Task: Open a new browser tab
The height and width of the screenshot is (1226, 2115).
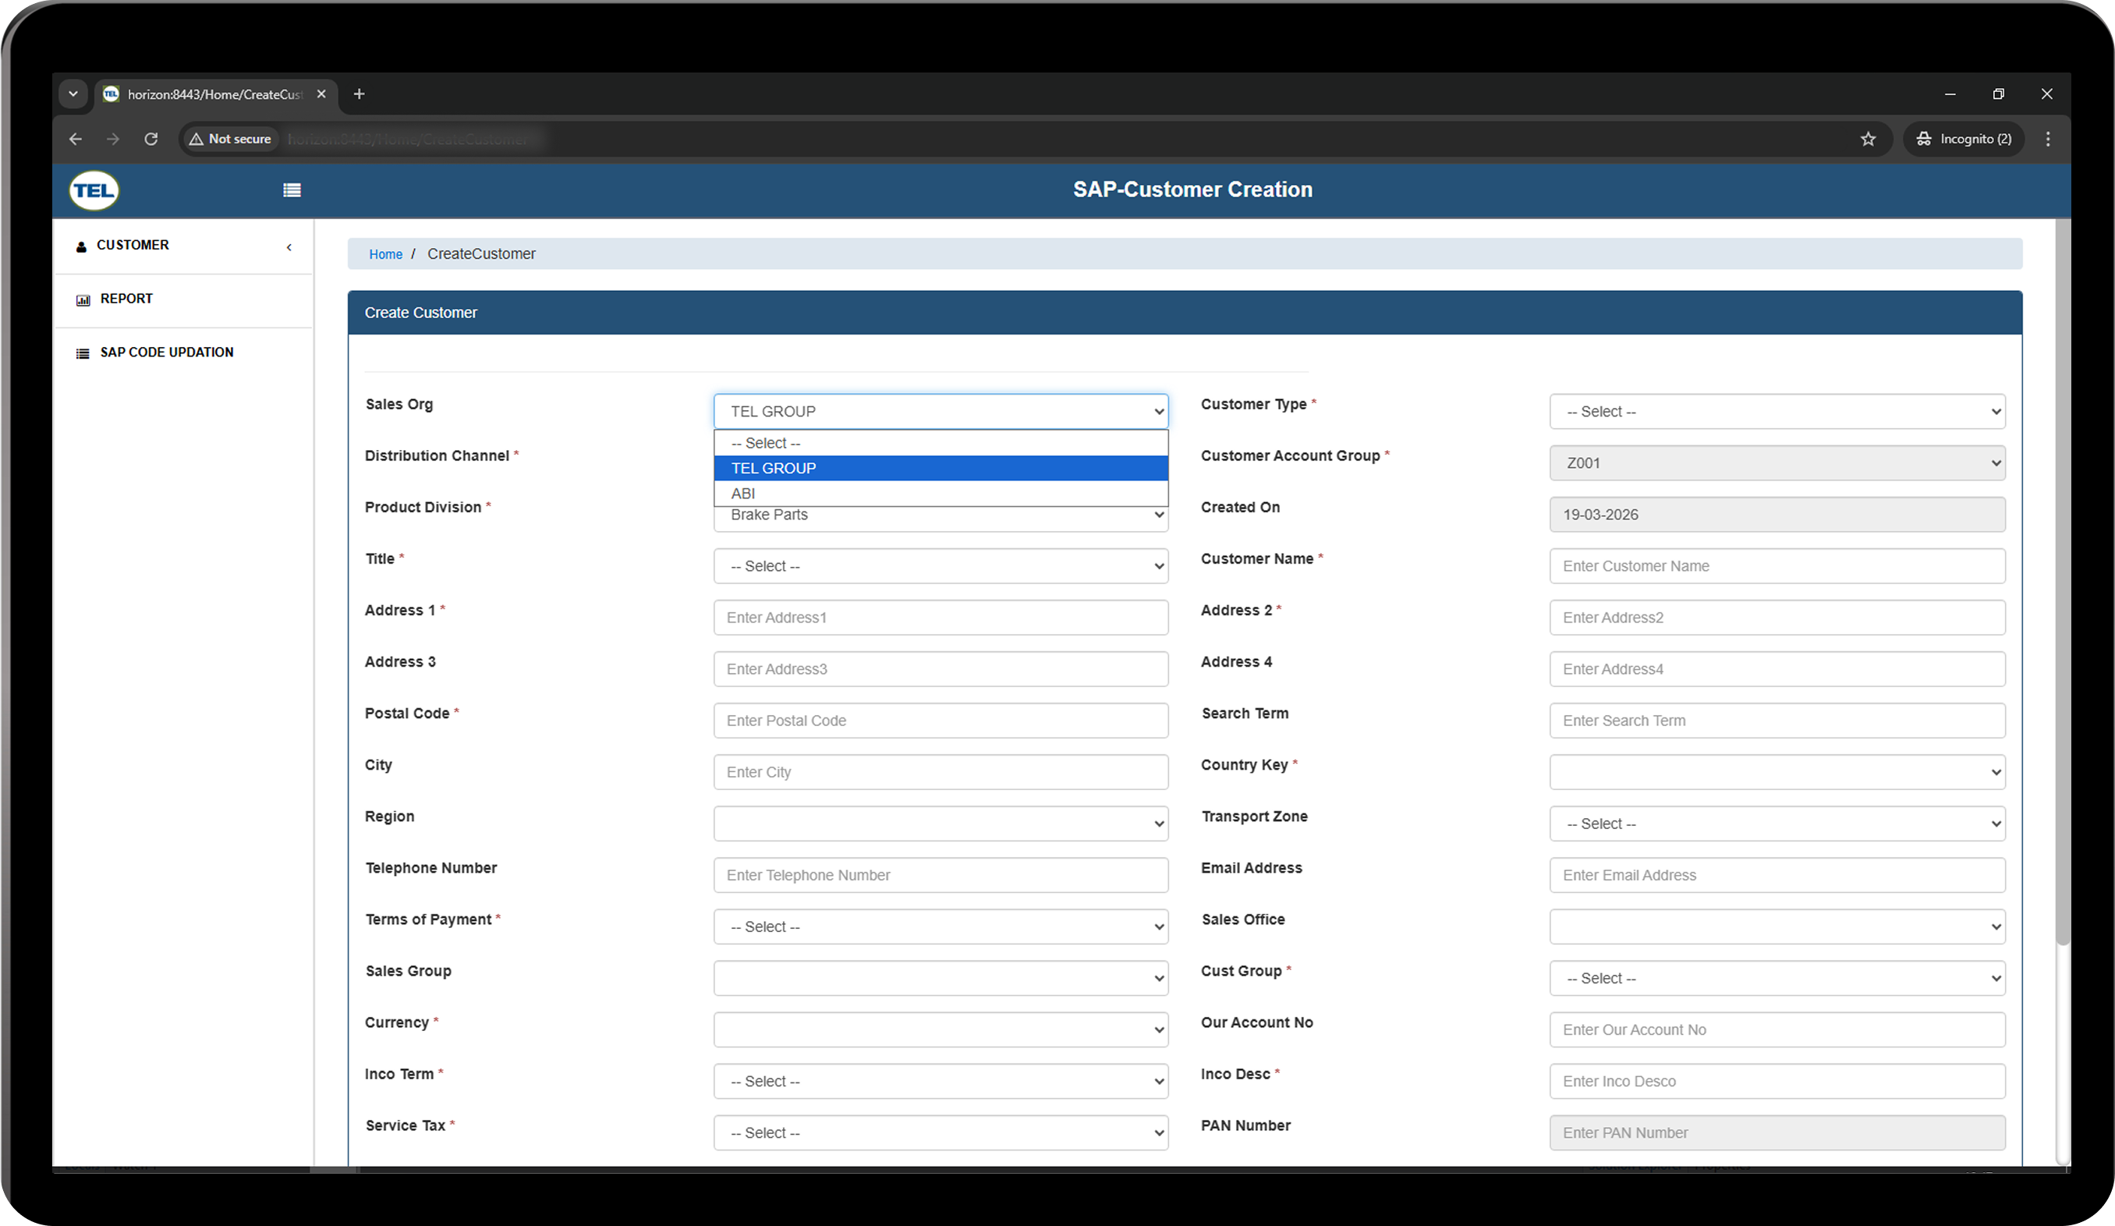Action: point(360,94)
